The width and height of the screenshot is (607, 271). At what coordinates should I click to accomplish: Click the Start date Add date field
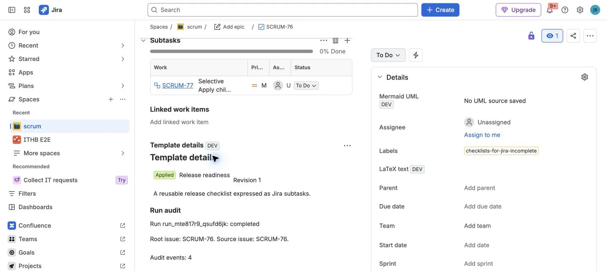pyautogui.click(x=477, y=245)
